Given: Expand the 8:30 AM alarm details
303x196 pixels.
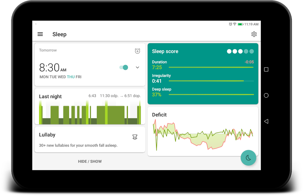Looking at the screenshot, I should [x=137, y=67].
